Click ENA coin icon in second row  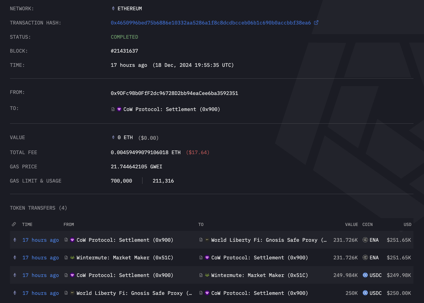pos(365,257)
